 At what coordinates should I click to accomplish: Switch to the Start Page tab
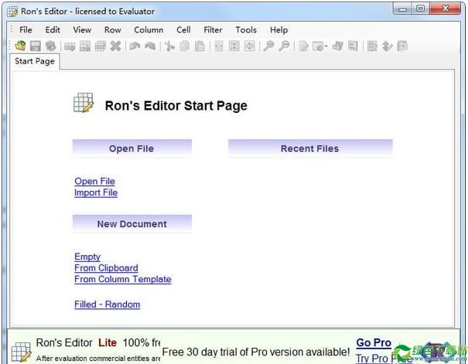click(x=35, y=61)
